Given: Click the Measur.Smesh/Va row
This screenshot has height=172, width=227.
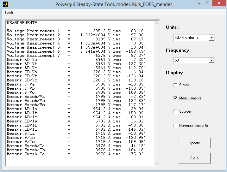Looking at the screenshot, I should coord(76,97).
